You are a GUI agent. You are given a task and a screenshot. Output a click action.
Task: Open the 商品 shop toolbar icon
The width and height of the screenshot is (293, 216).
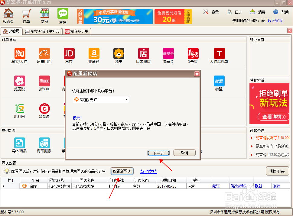[44, 16]
